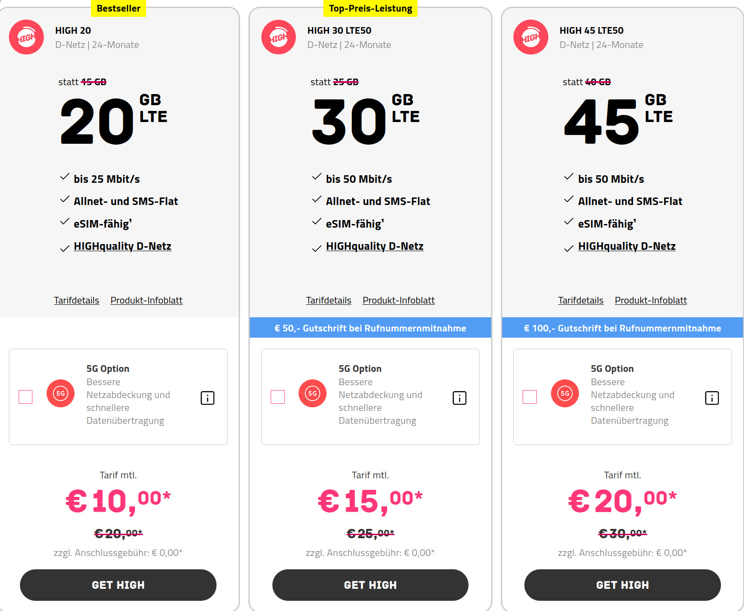Open the Produkt-Infoblatt for HIGH 30 LTE50

click(x=398, y=300)
